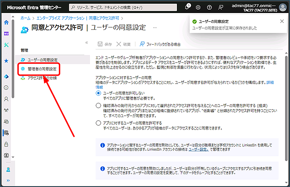Click the 破棄 discard toolbar button

tap(123, 44)
